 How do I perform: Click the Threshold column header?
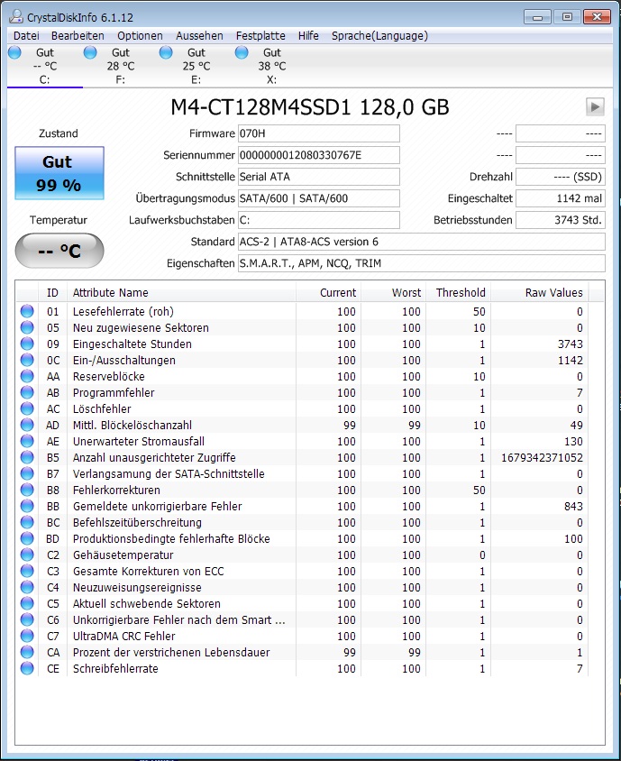tap(458, 293)
